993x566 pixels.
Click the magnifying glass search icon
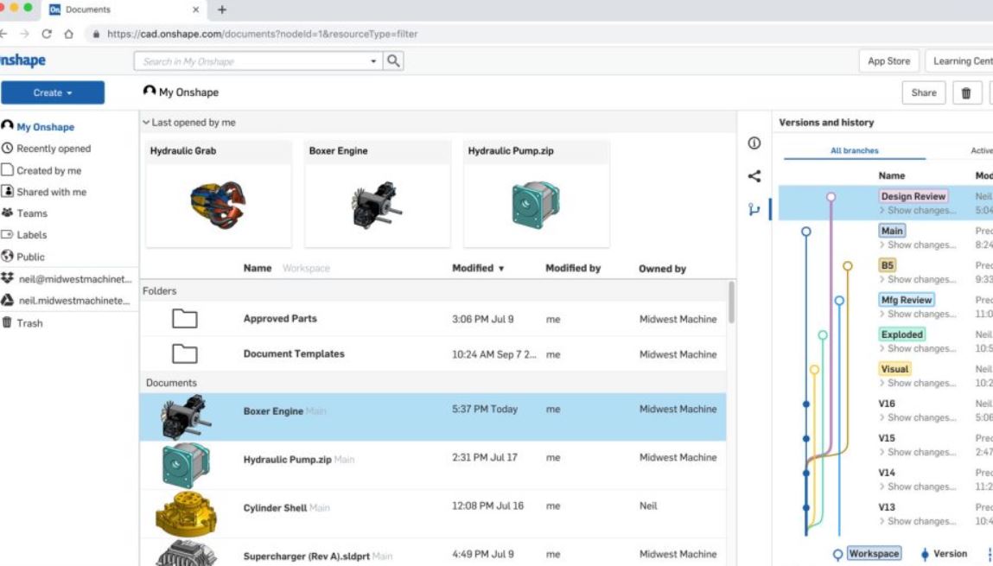click(393, 60)
